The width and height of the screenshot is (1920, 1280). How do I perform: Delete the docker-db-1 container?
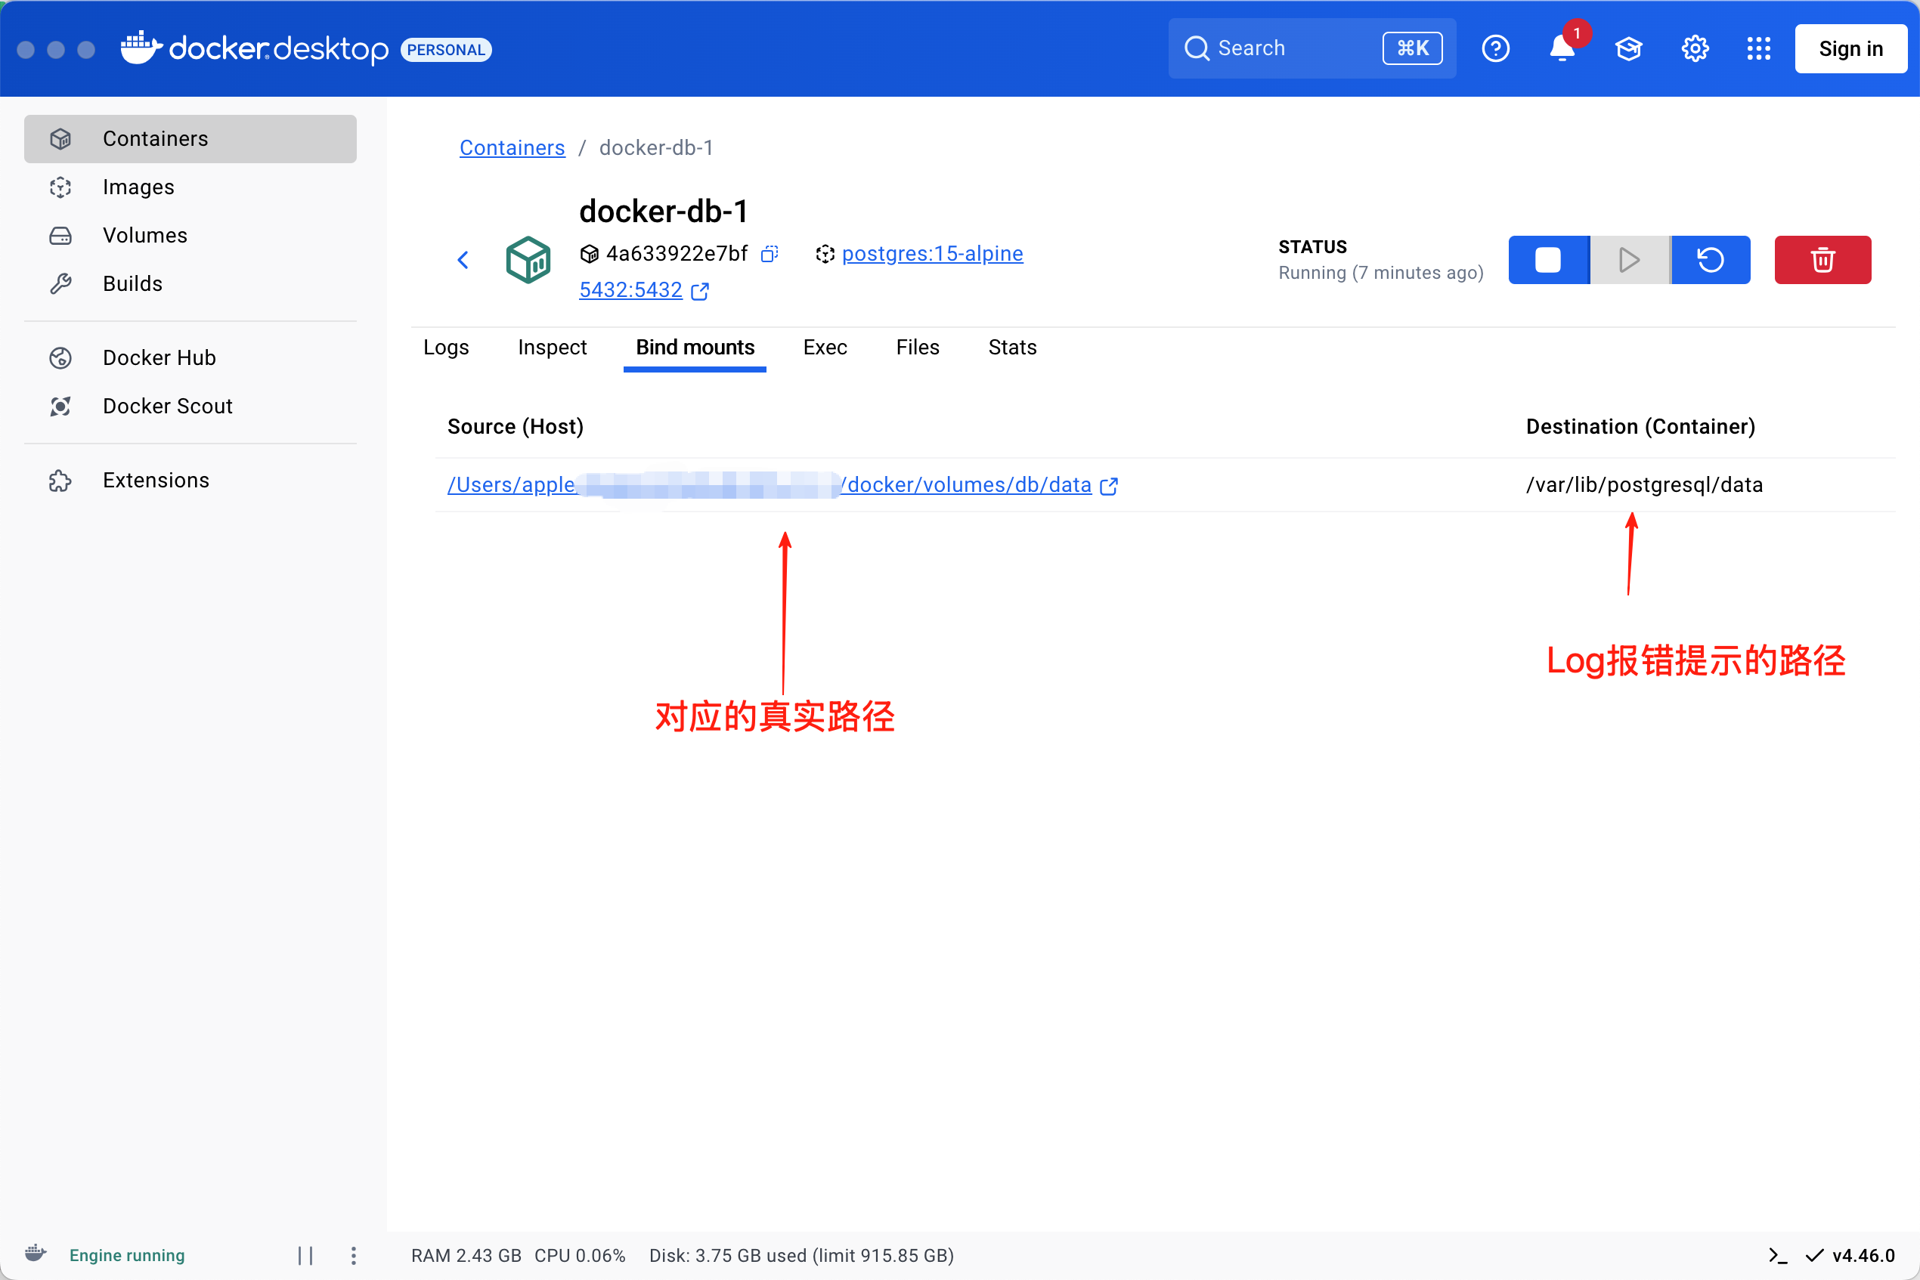click(1822, 260)
